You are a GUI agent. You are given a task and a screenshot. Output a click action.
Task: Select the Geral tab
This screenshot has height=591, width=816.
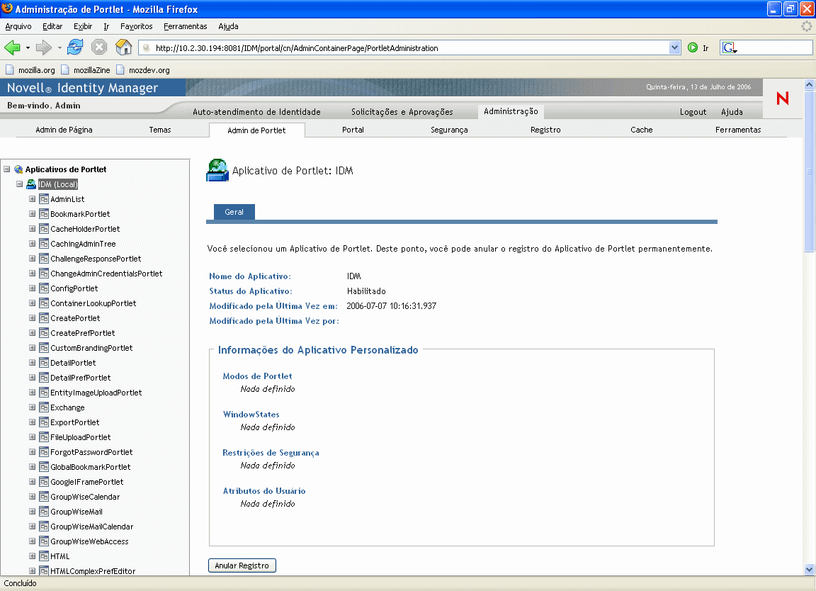click(x=234, y=212)
